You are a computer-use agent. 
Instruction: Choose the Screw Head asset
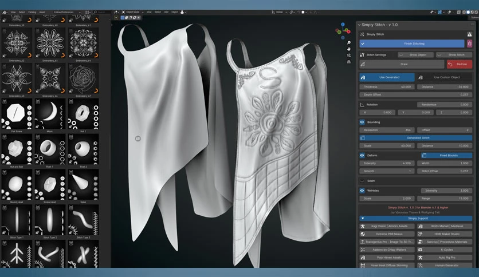tap(50, 184)
